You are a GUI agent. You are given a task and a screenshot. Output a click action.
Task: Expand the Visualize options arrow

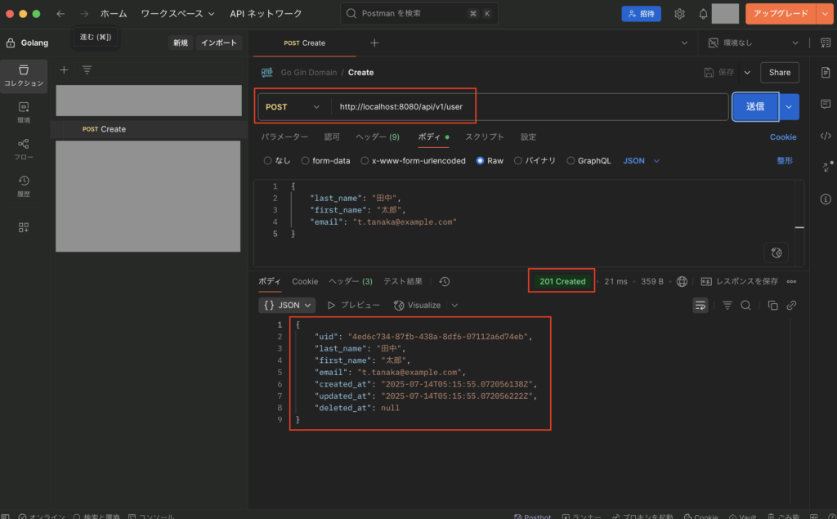[454, 306]
